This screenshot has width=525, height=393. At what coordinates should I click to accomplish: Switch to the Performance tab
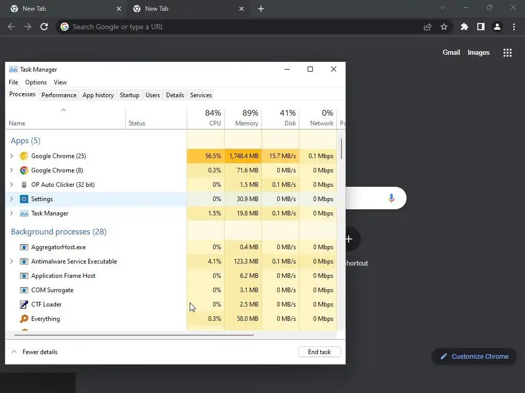point(59,95)
